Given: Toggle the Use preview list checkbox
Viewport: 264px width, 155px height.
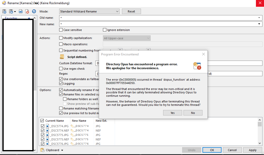Looking at the screenshot, I should (61, 113).
